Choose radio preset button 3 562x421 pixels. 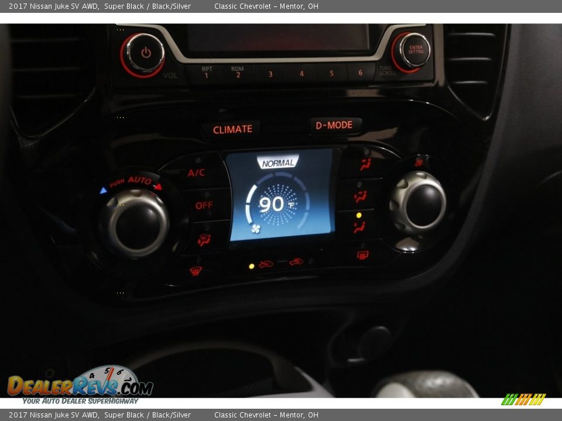tap(270, 74)
